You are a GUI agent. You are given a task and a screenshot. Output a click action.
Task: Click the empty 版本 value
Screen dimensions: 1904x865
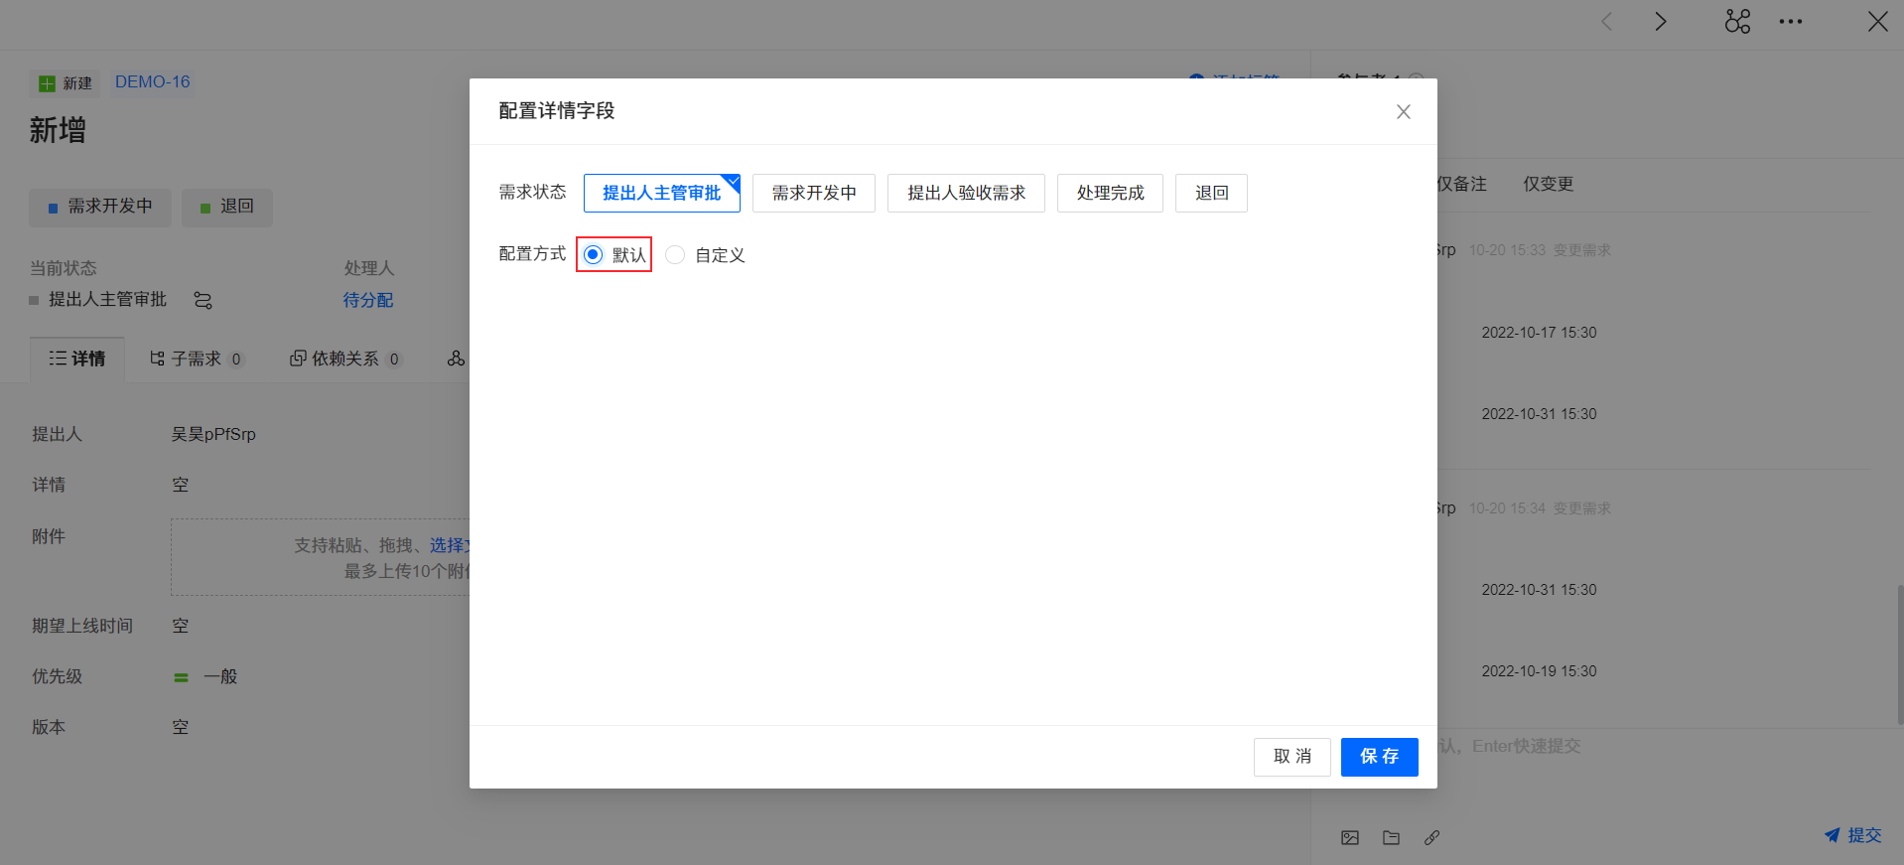(x=180, y=727)
